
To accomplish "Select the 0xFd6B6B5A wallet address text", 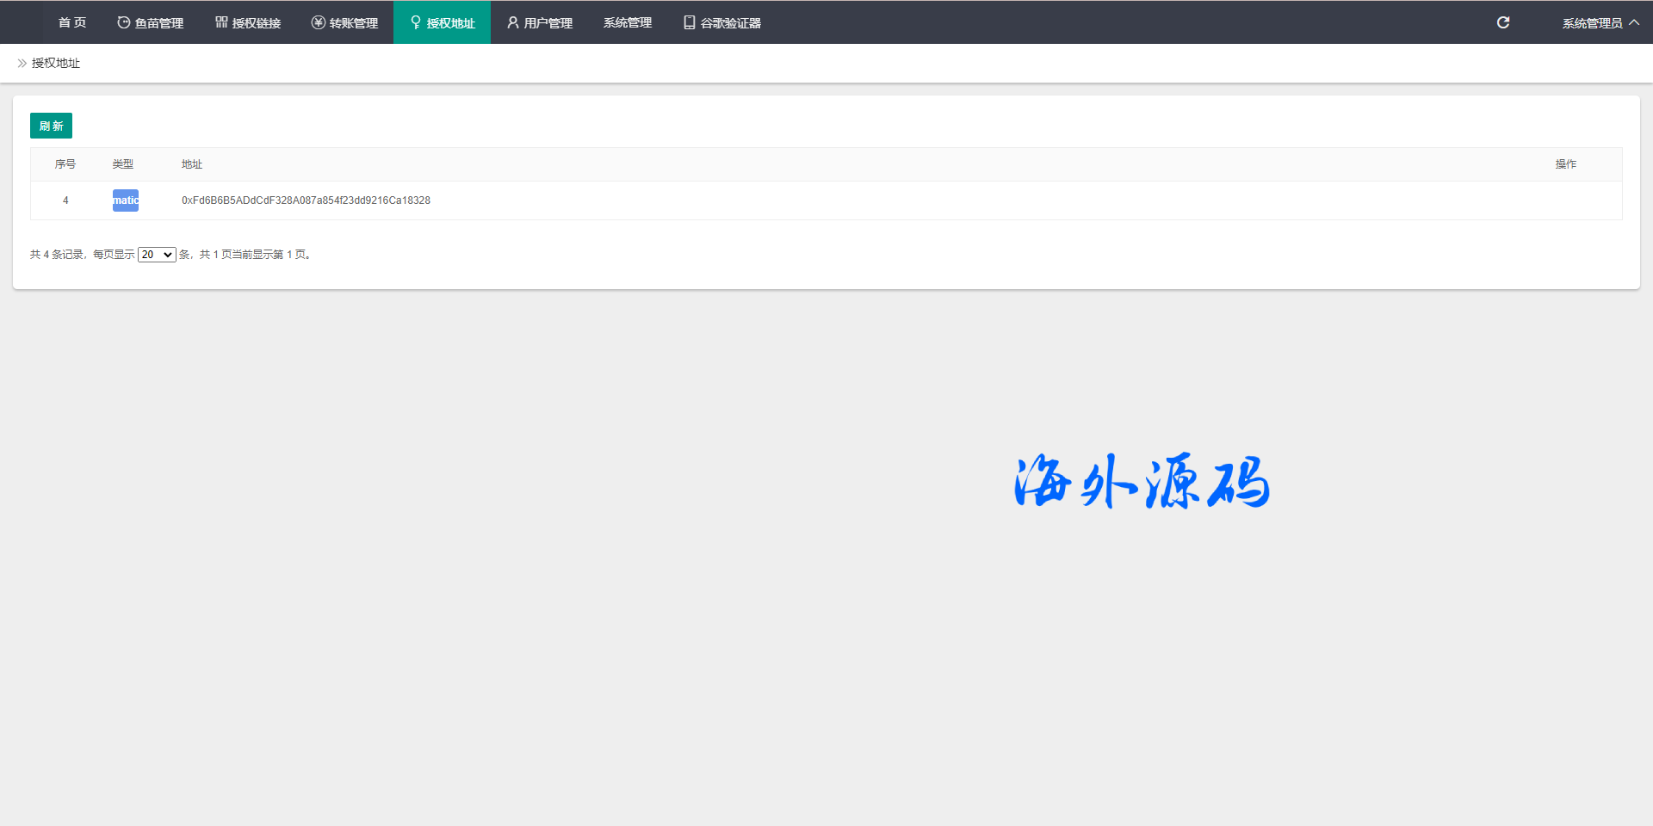I will (x=306, y=200).
